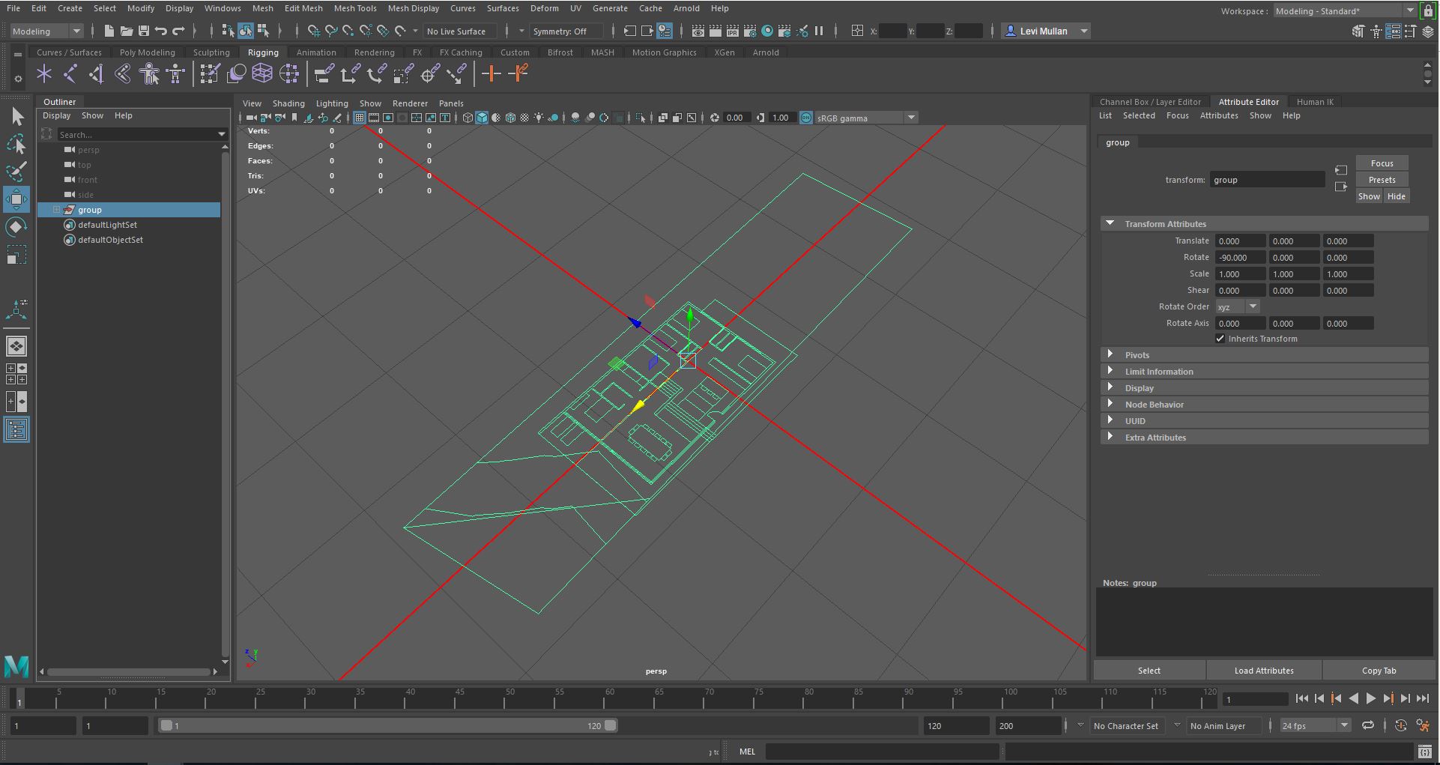1440x765 pixels.
Task: Click the Create Locator shelf icon
Action: coord(44,73)
